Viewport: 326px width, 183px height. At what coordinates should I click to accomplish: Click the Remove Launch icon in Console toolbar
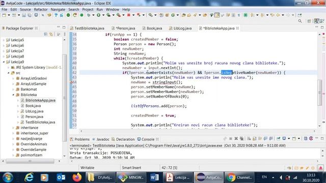click(x=236, y=138)
